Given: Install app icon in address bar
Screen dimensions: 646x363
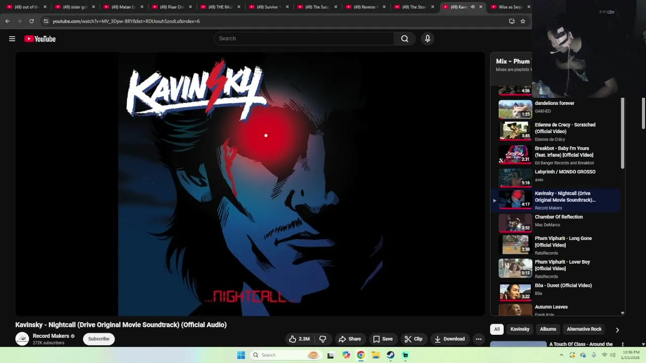Looking at the screenshot, I should (x=512, y=21).
